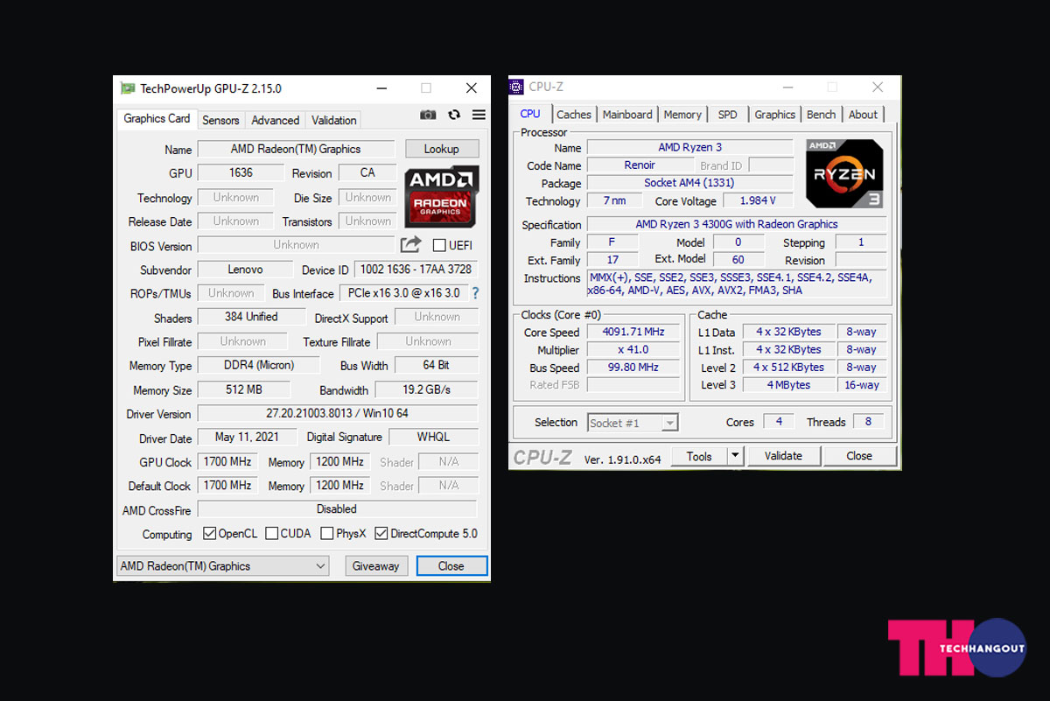Click the CPU Instructions list field
The image size is (1050, 701).
[737, 284]
